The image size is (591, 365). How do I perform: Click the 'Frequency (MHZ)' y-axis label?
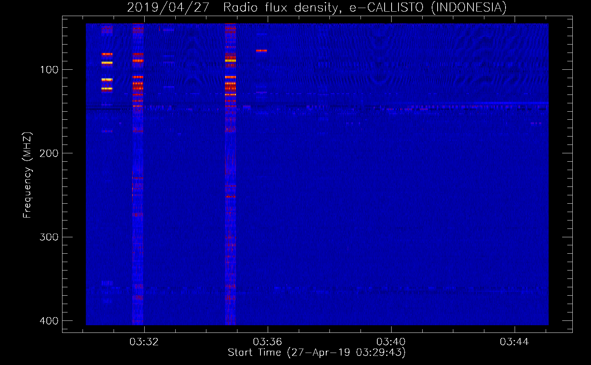click(x=27, y=175)
